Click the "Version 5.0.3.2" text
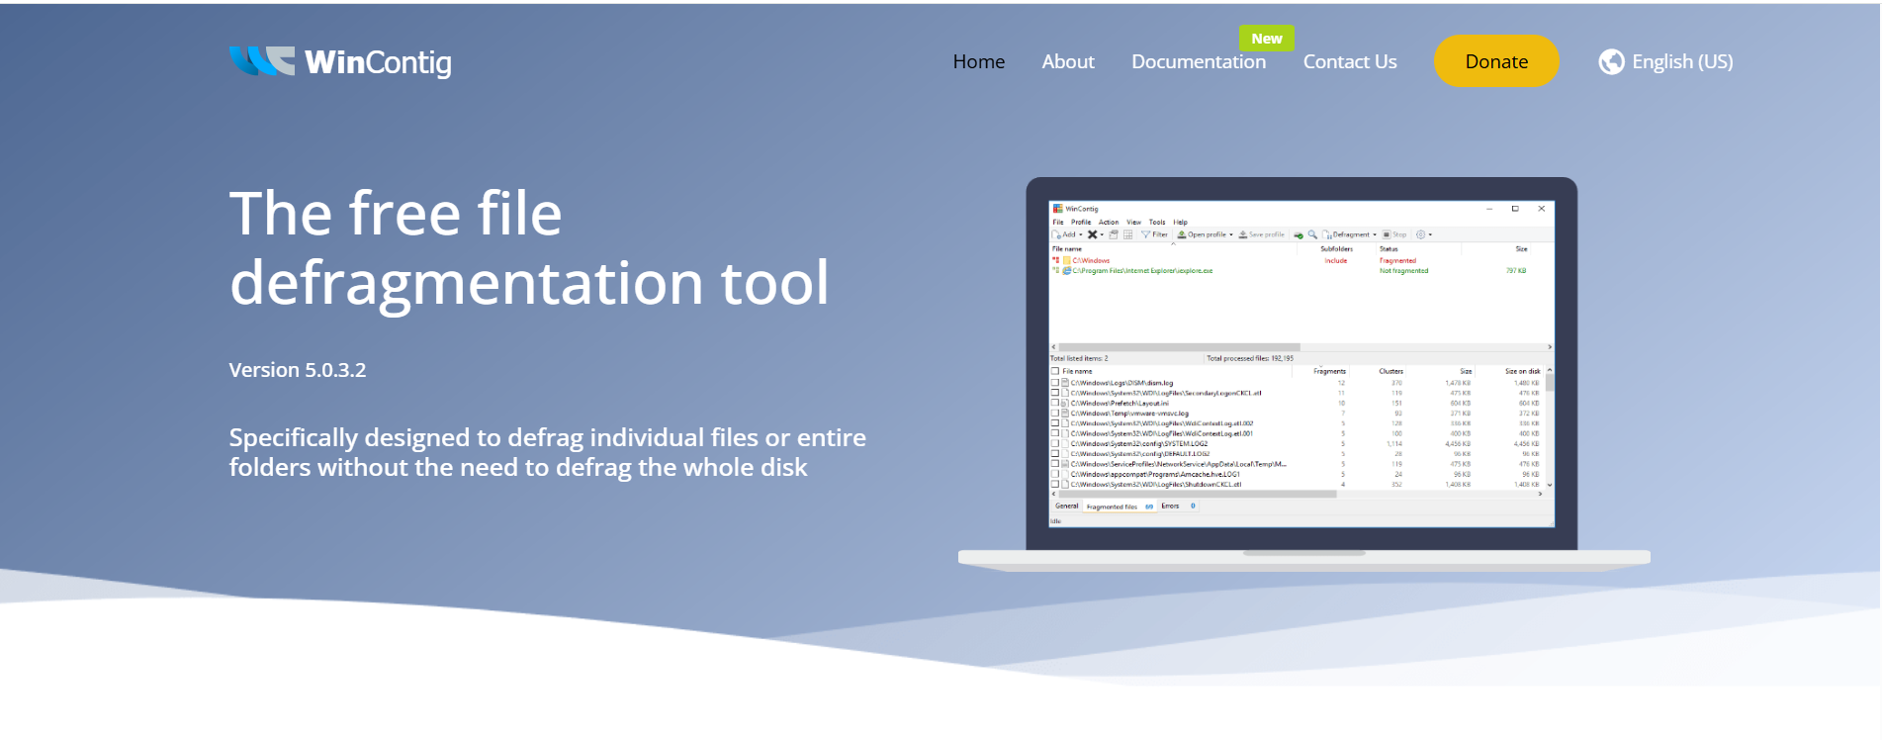This screenshot has height=740, width=1882. pos(298,370)
